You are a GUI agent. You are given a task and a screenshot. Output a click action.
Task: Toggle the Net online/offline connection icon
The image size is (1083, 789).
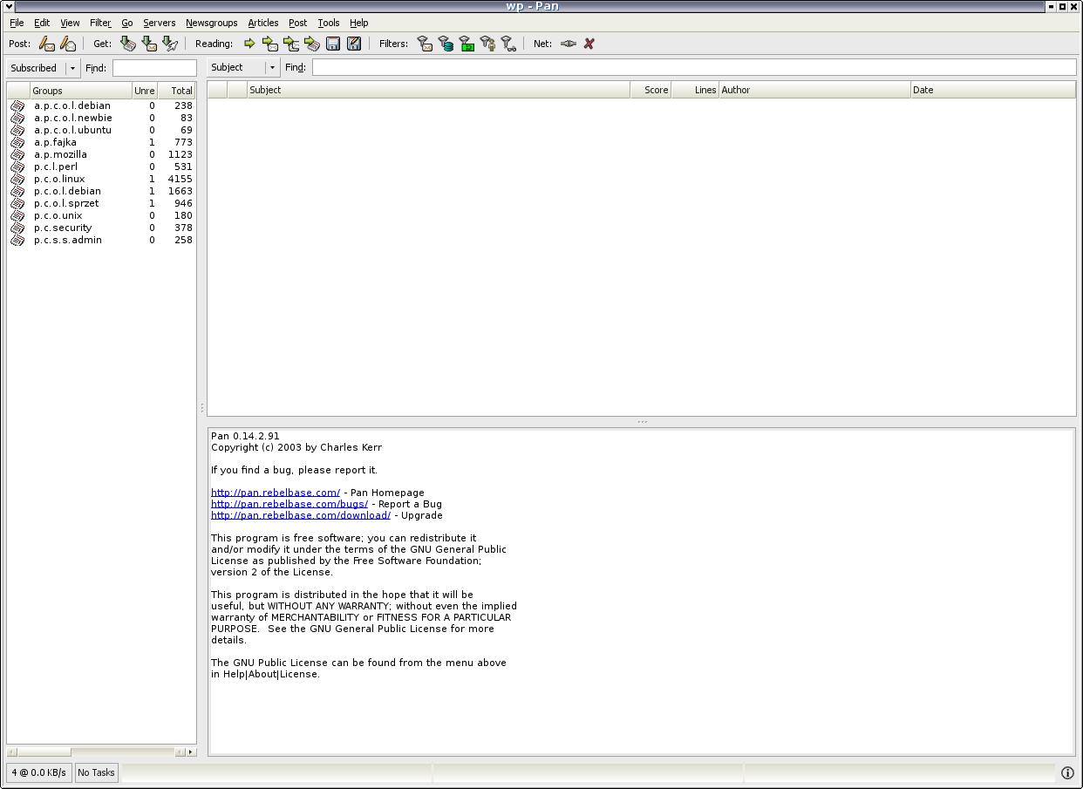(x=568, y=44)
